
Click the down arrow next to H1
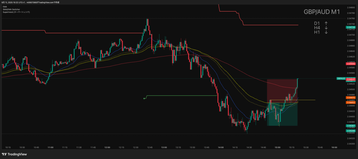tap(326, 32)
